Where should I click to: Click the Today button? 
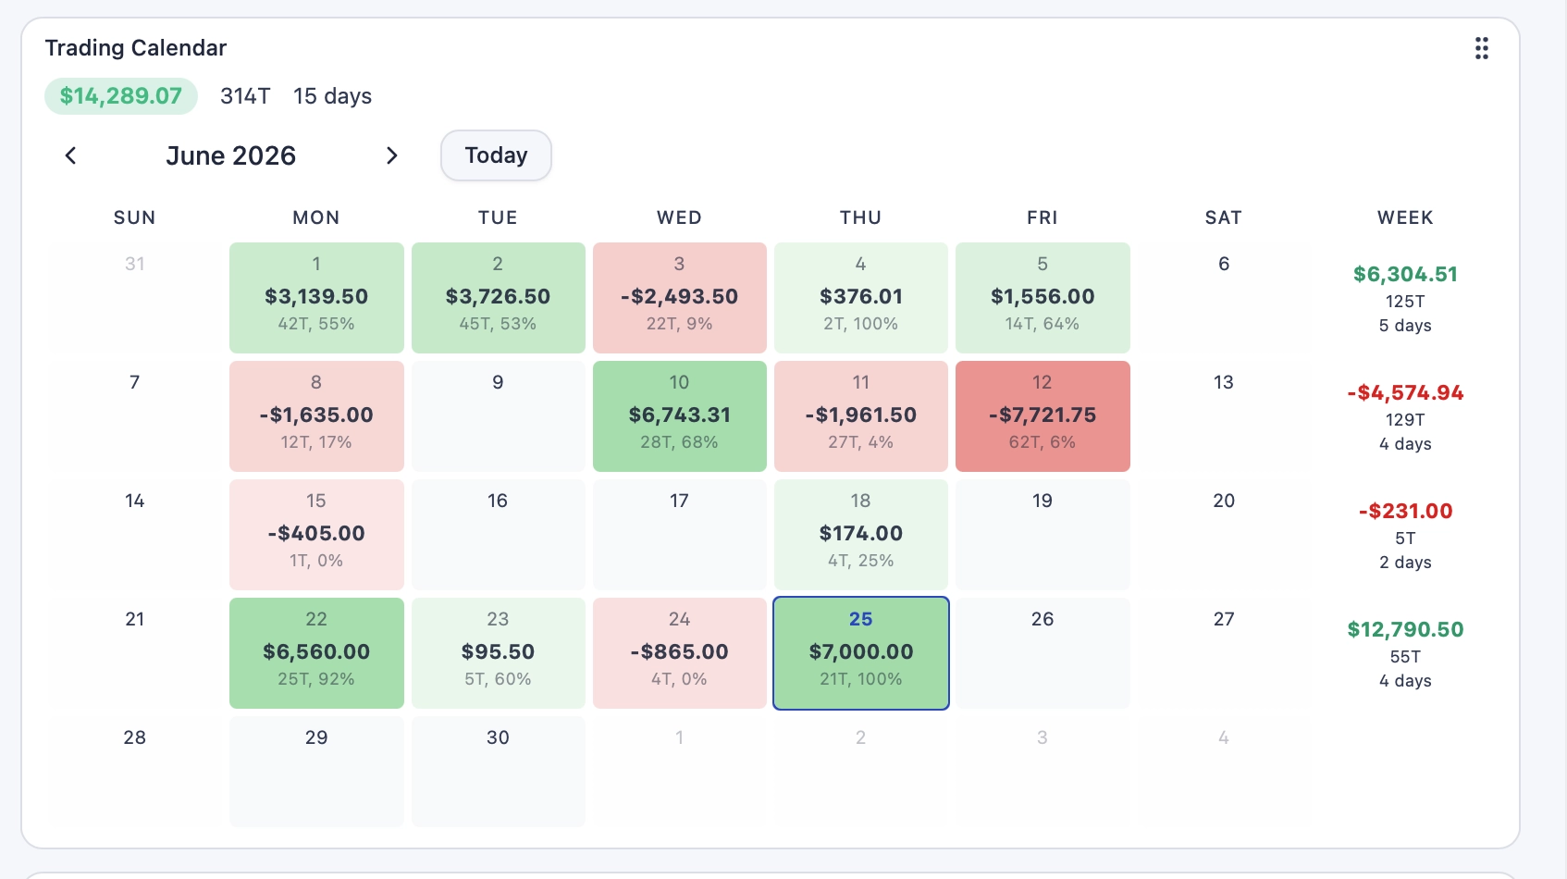tap(496, 155)
